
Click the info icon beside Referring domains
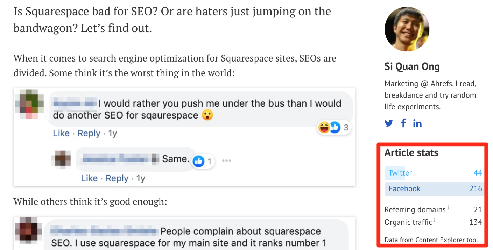point(448,208)
